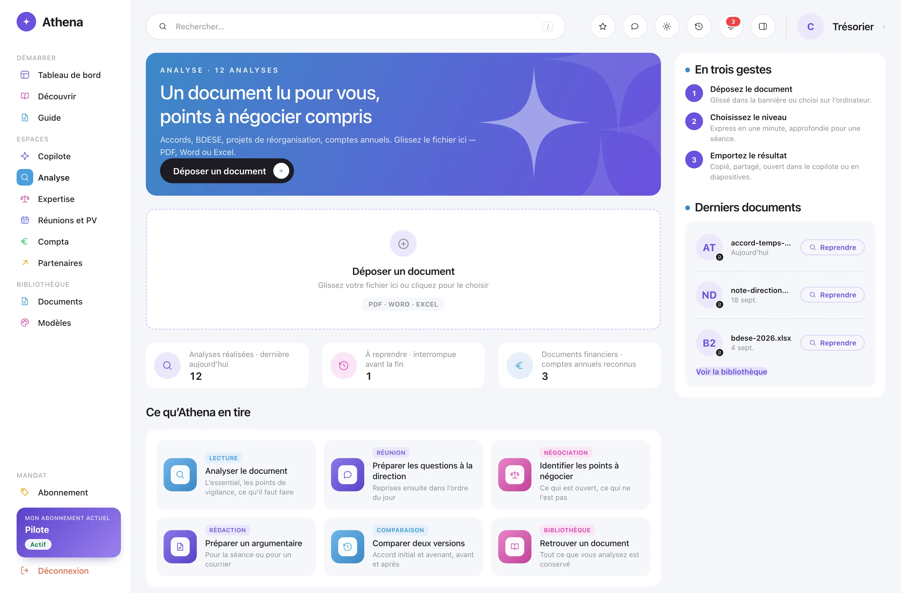Click the Réunions et PV calendar icon

coord(25,220)
